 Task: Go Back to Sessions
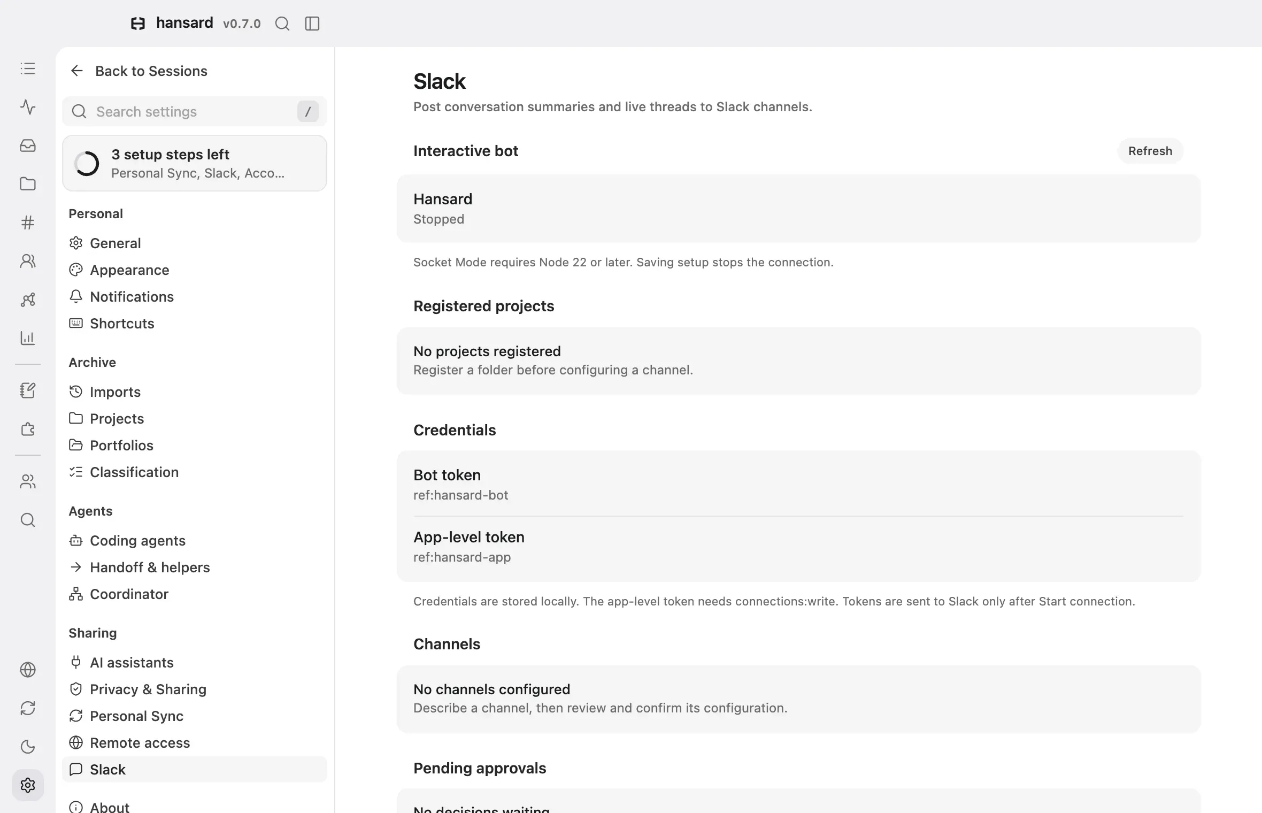click(x=138, y=71)
